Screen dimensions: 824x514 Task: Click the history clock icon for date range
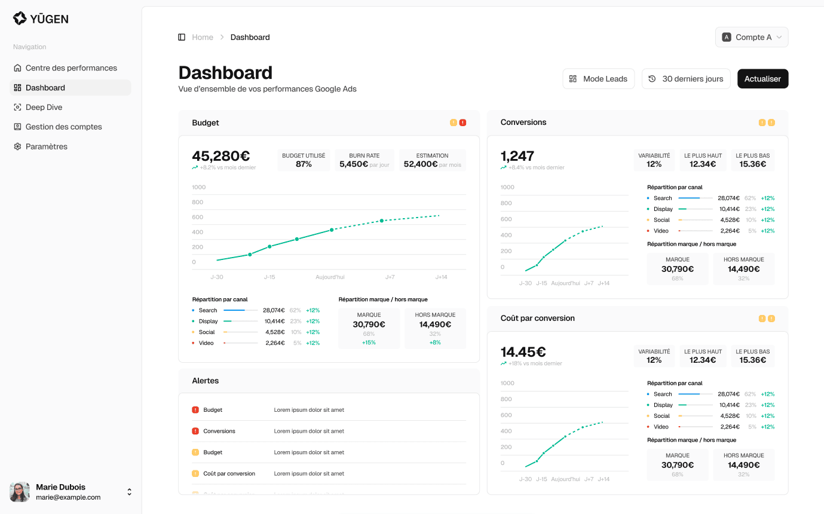click(x=651, y=78)
